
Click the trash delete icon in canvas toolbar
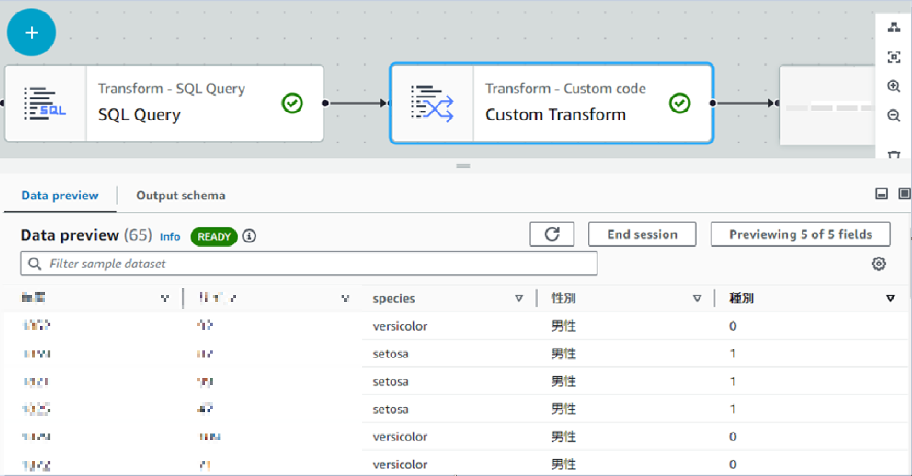(893, 154)
